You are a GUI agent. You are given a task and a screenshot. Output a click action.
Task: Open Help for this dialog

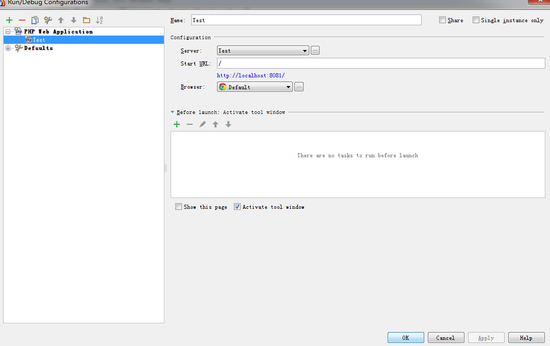pyautogui.click(x=526, y=338)
